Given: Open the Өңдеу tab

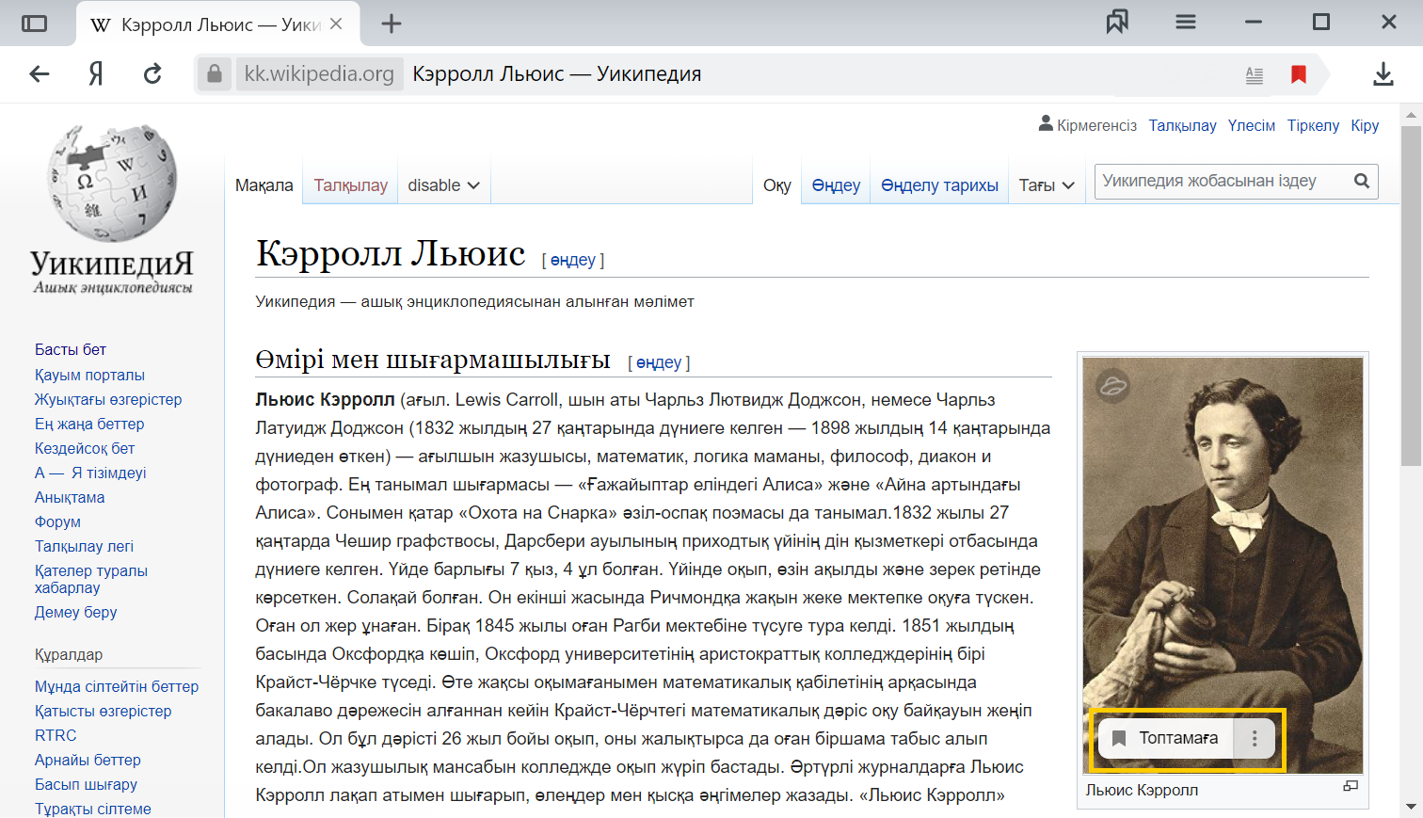Looking at the screenshot, I should (x=836, y=185).
